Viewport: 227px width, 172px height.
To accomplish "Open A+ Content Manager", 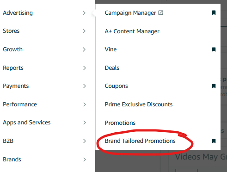I will click(x=132, y=31).
